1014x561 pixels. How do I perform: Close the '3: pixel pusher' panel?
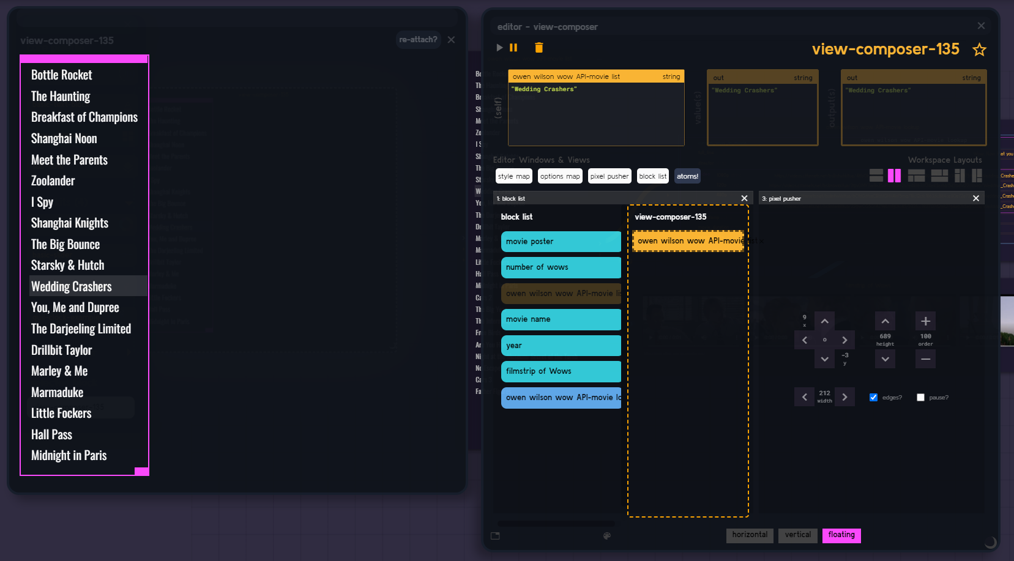pyautogui.click(x=976, y=198)
